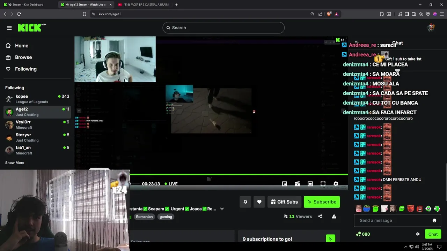The width and height of the screenshot is (447, 251).
Task: Select the Romanian language tag
Action: point(144,216)
